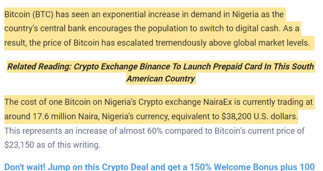Click the "$38,200" dollar figure
The image size is (323, 171).
[x=236, y=116]
